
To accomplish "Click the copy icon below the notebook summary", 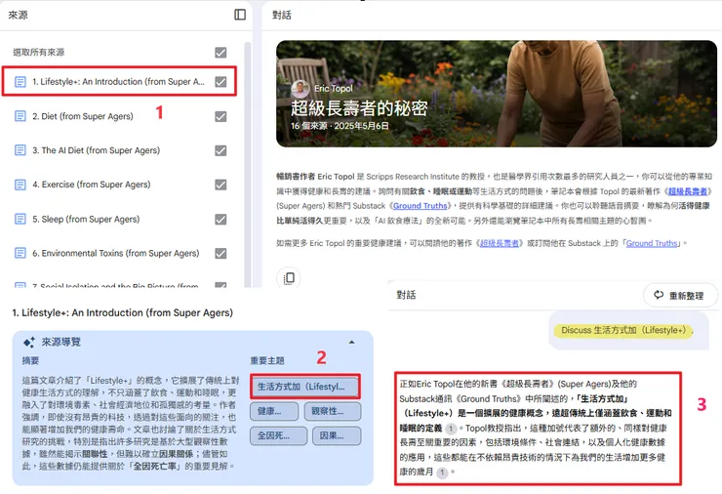I will pos(289,278).
